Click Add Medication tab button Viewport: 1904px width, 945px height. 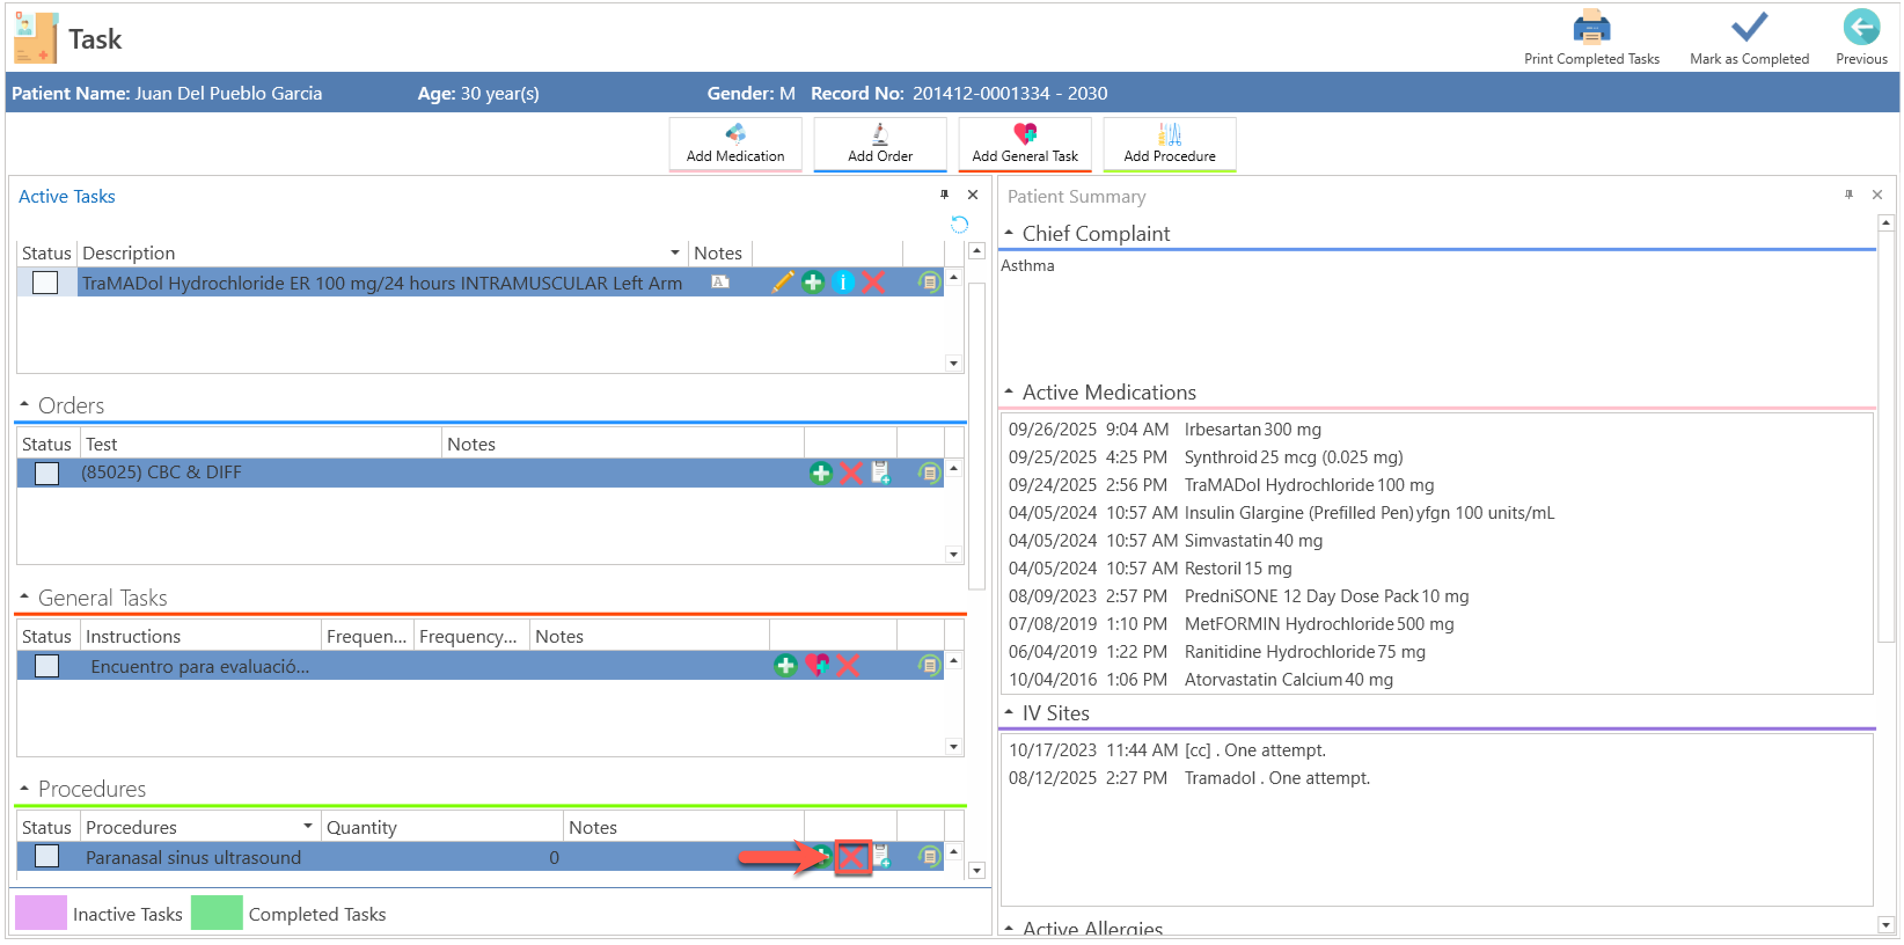pos(735,144)
